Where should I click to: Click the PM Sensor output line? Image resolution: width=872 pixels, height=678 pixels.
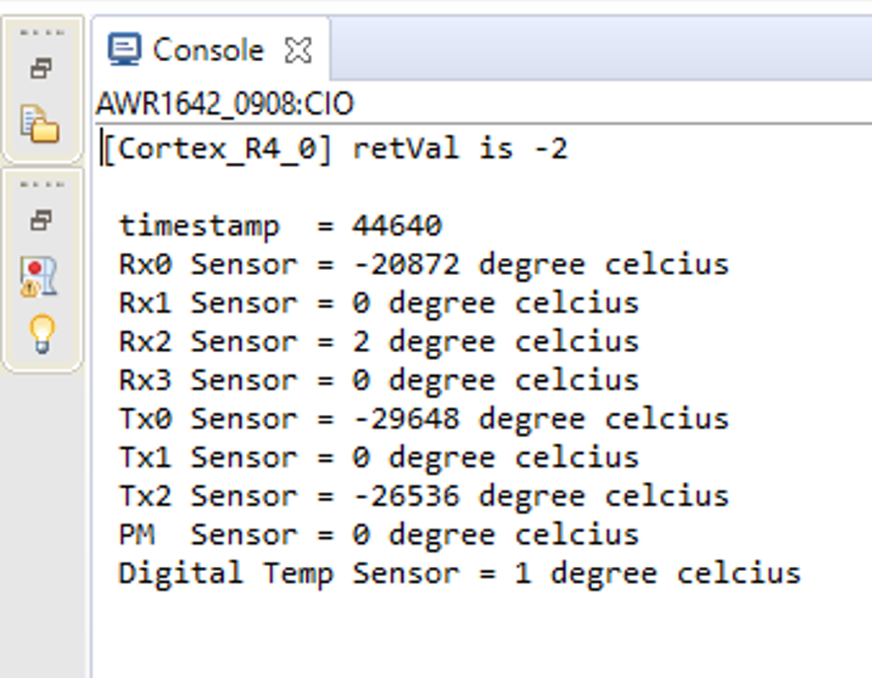[377, 535]
